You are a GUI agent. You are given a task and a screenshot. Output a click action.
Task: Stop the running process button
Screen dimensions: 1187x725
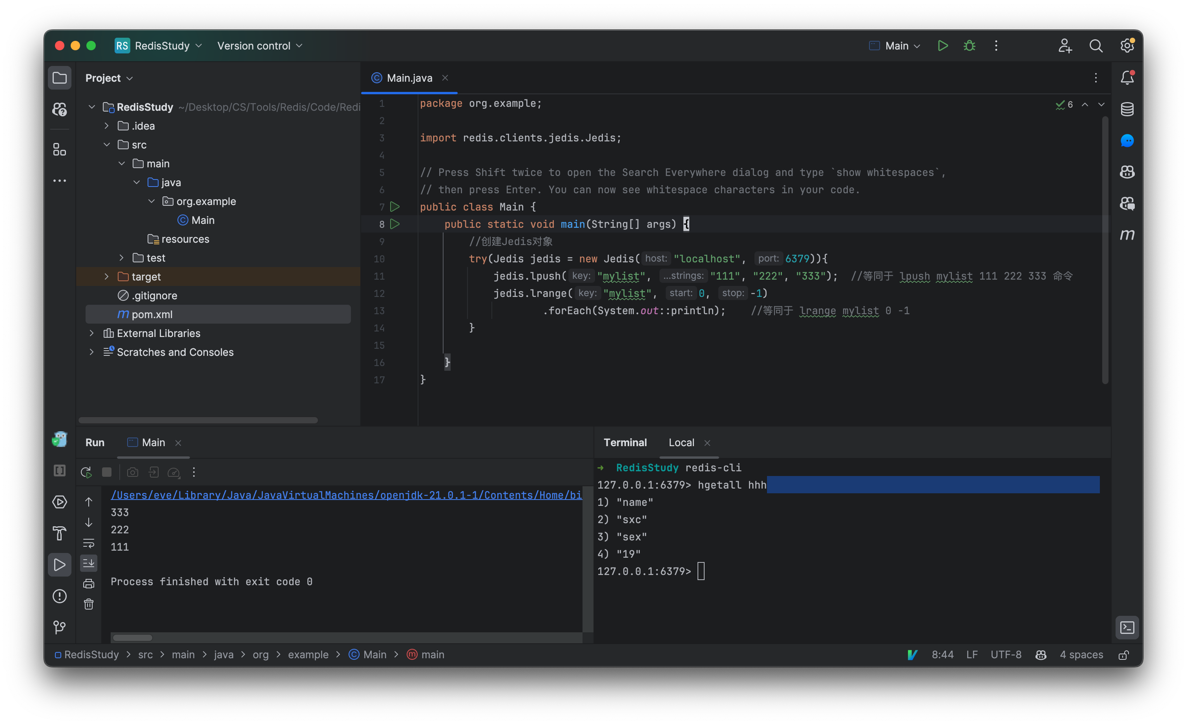click(x=107, y=472)
